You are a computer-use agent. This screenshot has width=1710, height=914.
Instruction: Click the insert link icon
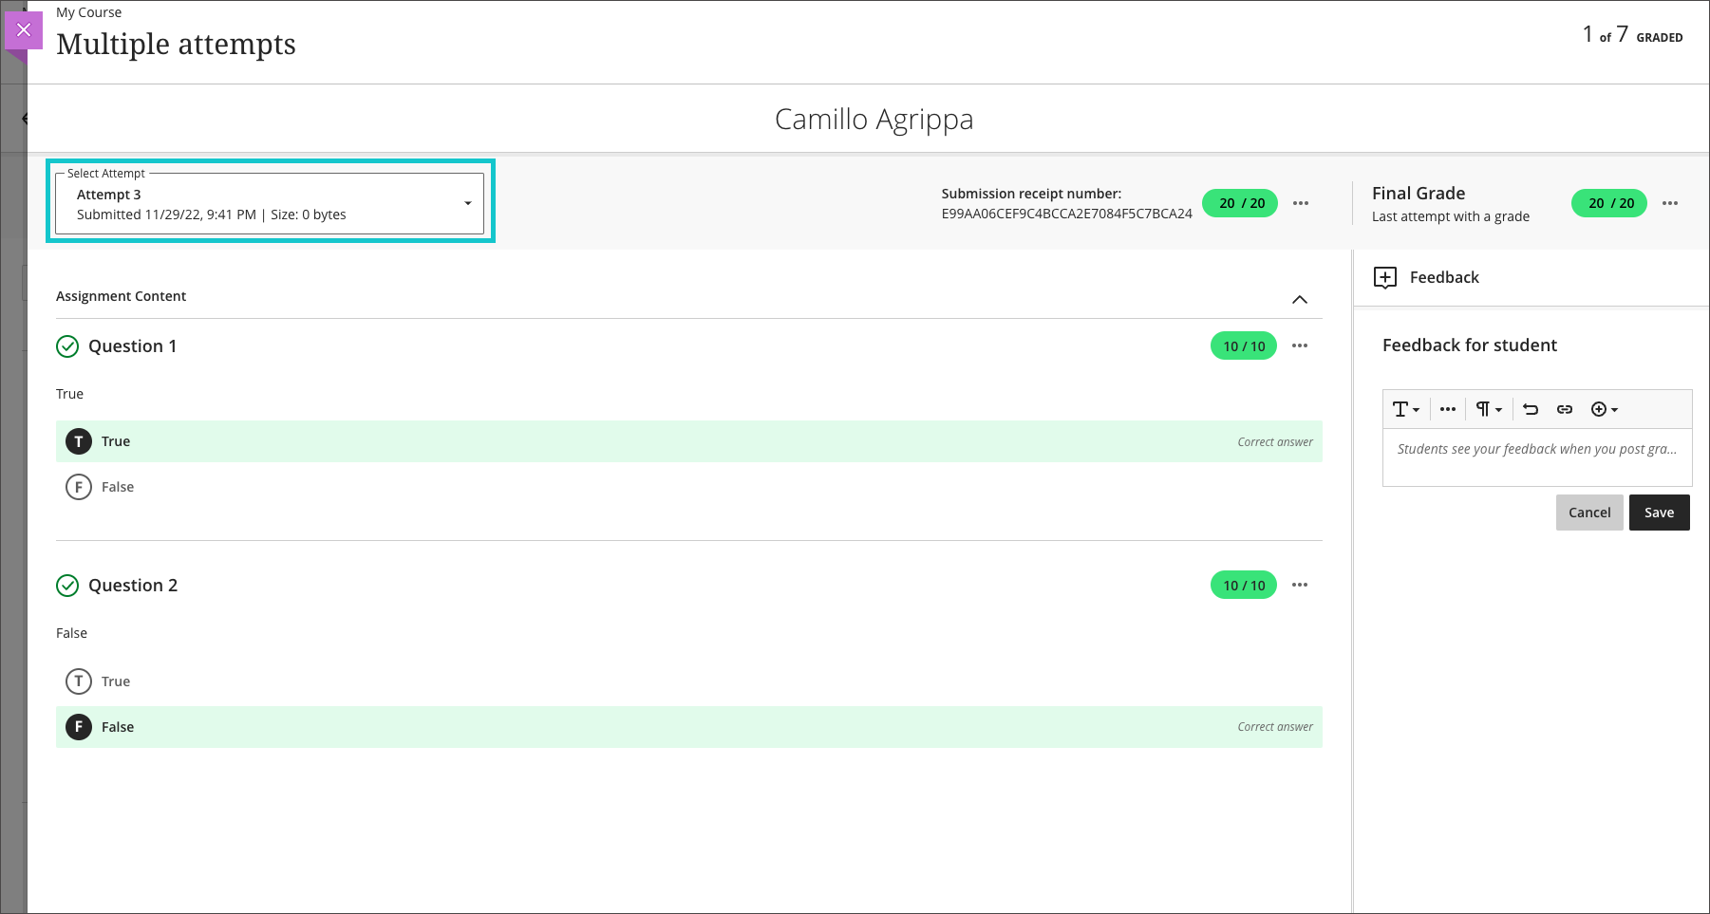coord(1565,409)
